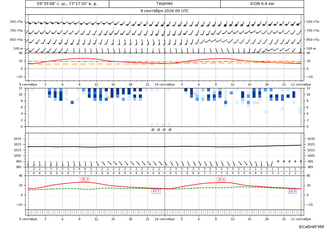Image resolution: width=324 pixels, height=229 pixels.
Task: Click the coordinates header cell
Action: pyautogui.click(x=67, y=4)
